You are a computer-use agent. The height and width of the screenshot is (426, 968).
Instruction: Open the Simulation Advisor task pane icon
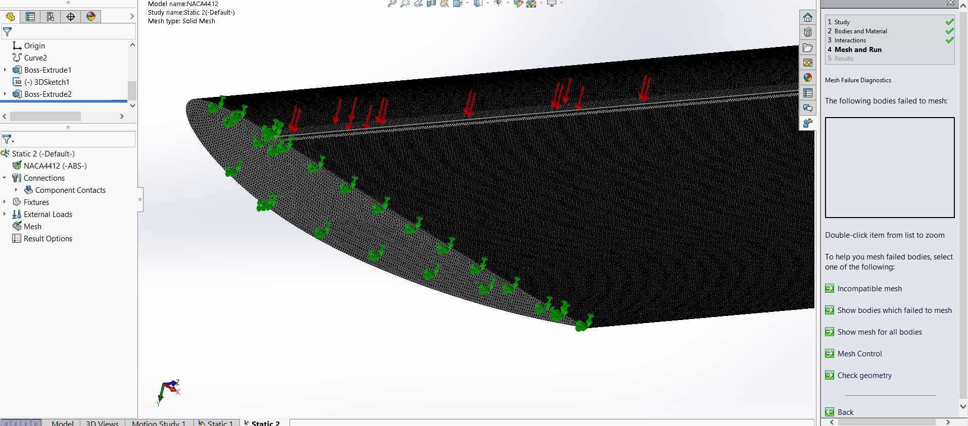point(807,123)
